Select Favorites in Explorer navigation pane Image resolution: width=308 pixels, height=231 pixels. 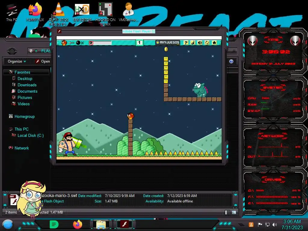pyautogui.click(x=26, y=72)
